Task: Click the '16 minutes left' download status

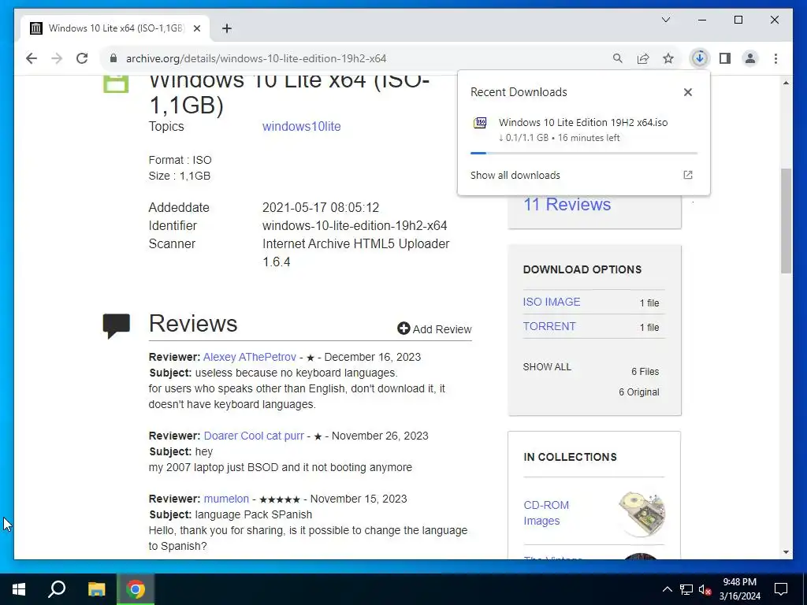Action: coord(588,138)
